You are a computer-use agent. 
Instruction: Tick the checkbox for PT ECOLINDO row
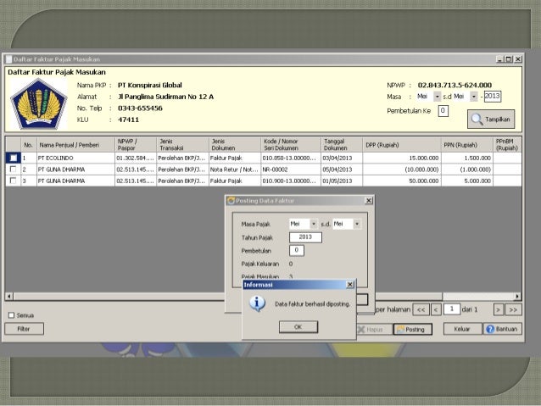click(x=13, y=158)
